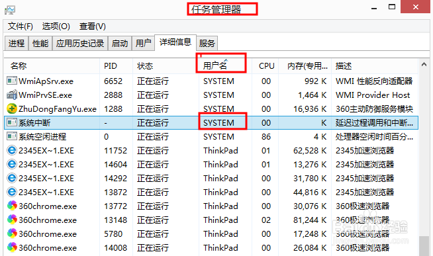Sort by the 名称 column header

[x=52, y=66]
